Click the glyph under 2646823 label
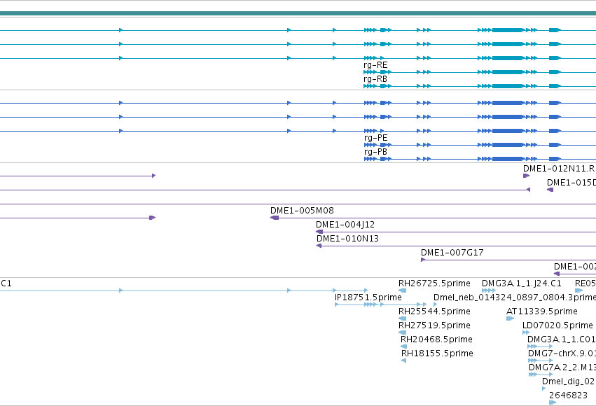Image resolution: width=596 pixels, height=406 pixels. 553,402
